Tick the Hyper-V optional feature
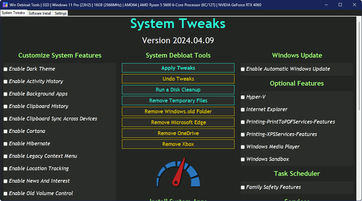 [x=243, y=97]
